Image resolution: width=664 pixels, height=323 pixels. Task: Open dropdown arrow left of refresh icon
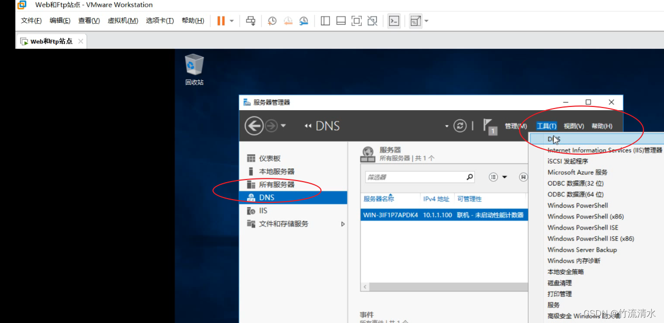447,126
